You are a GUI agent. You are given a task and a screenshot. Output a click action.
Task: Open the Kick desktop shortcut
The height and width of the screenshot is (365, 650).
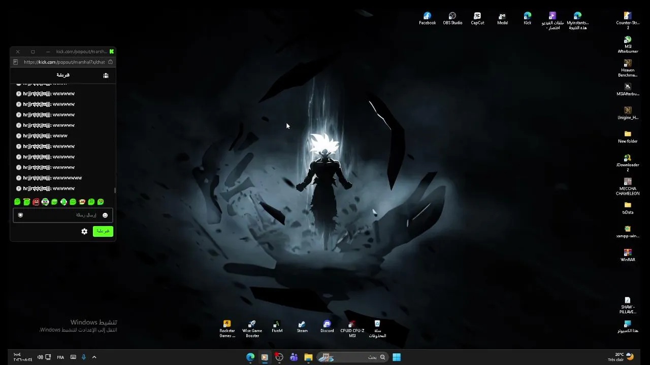point(528,19)
